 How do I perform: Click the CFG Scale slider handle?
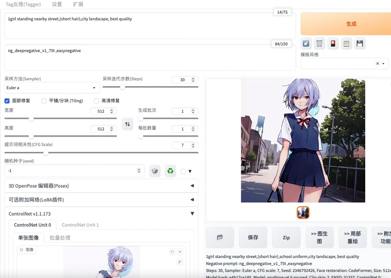click(x=46, y=153)
